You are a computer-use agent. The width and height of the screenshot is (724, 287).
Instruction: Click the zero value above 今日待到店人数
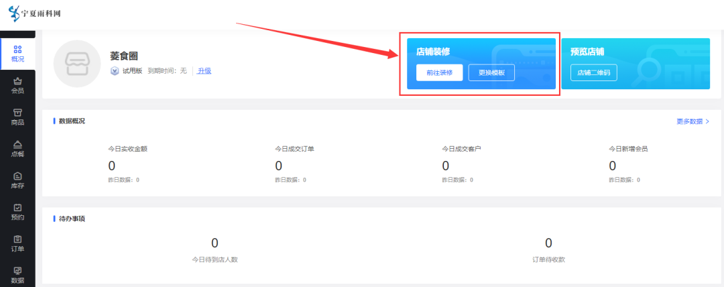(215, 243)
